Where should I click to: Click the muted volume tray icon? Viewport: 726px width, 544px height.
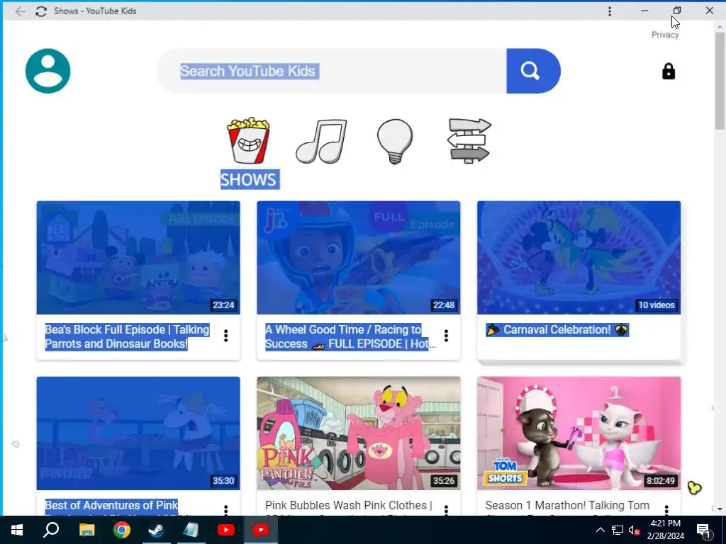coord(635,530)
